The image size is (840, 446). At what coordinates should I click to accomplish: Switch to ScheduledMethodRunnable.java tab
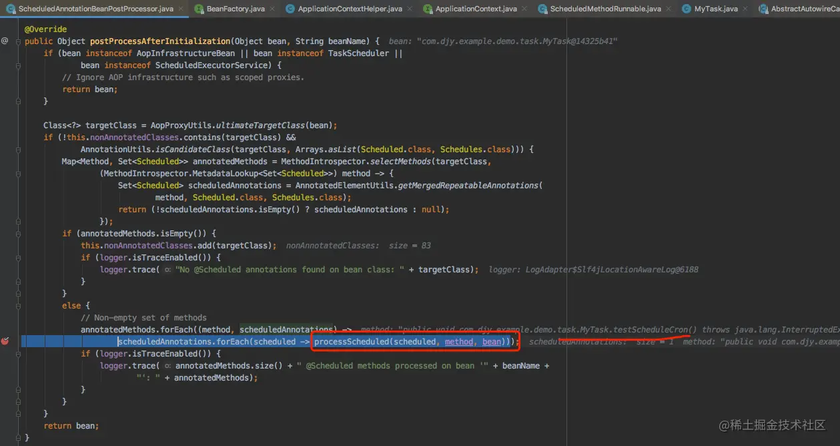coord(605,9)
